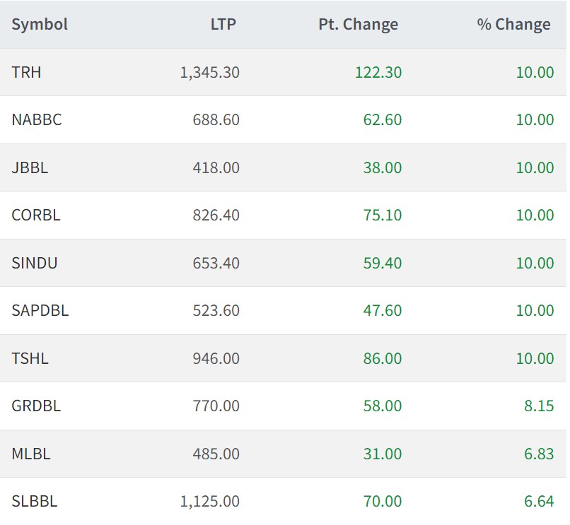Select the SLBBL stock symbol
Image resolution: width=570 pixels, height=525 pixels.
coord(35,502)
